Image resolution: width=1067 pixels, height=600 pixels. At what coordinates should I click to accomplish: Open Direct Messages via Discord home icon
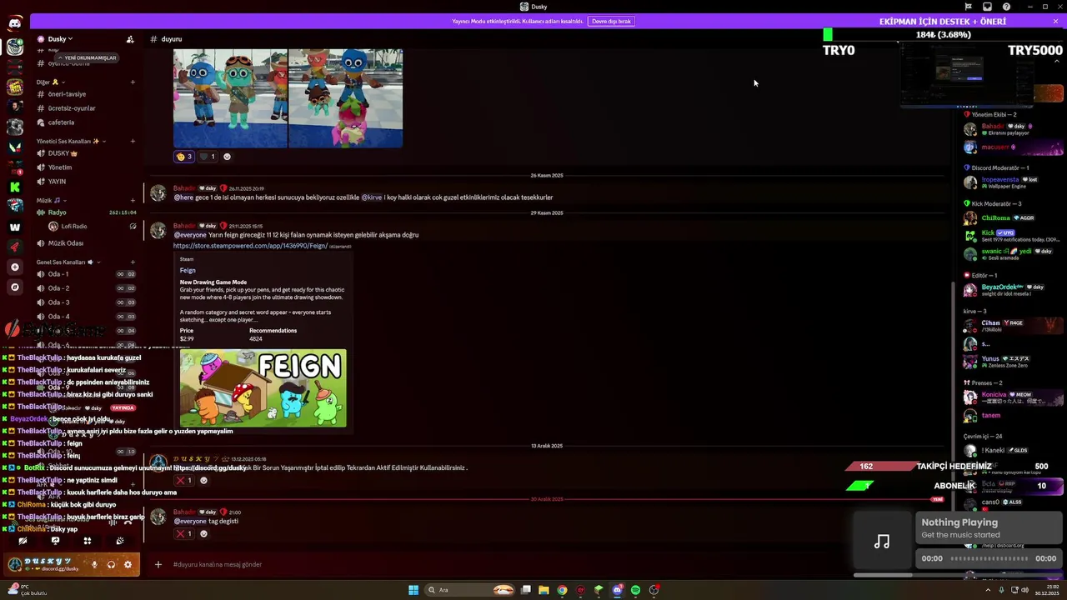click(x=14, y=23)
